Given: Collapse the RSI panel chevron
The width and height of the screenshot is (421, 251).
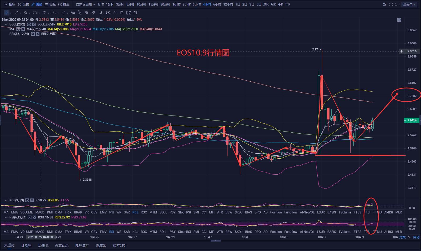Looking at the screenshot, I should pyautogui.click(x=6, y=217).
